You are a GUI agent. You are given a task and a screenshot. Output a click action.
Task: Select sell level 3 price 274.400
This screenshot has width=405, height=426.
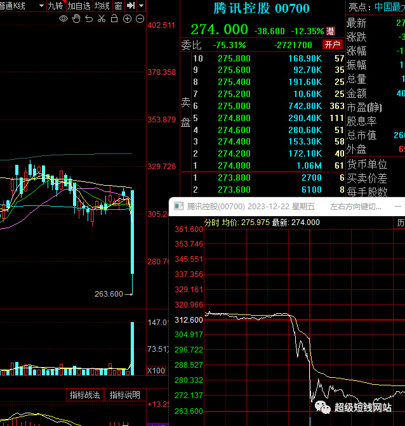pos(234,141)
